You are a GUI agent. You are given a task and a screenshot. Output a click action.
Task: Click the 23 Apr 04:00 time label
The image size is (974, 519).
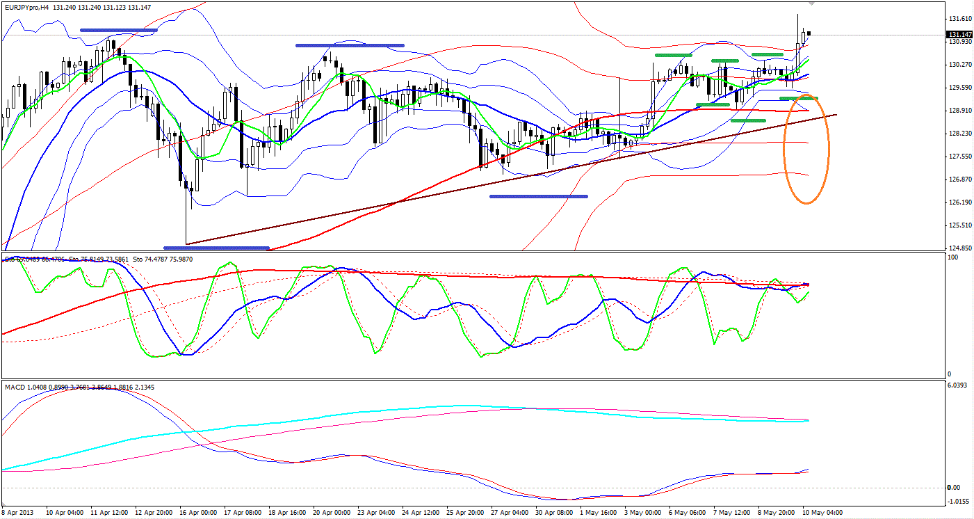tap(375, 513)
